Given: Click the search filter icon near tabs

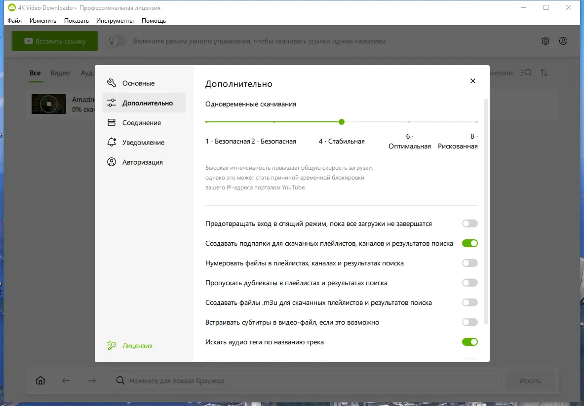Looking at the screenshot, I should [x=525, y=73].
